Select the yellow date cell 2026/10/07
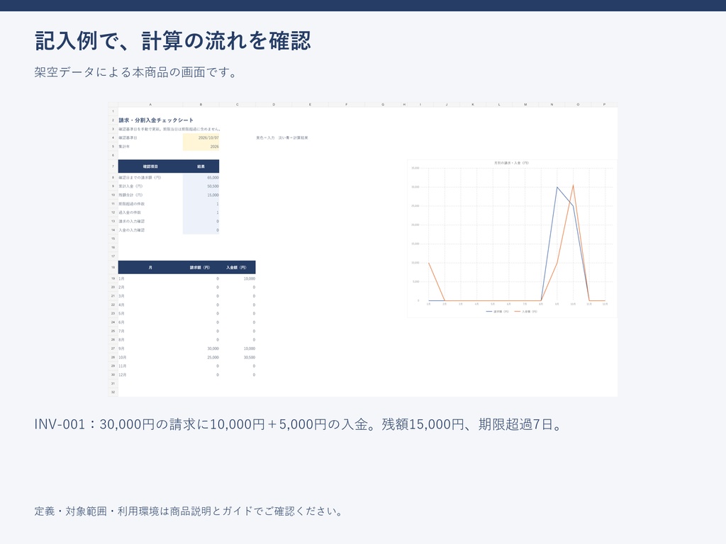This screenshot has width=726, height=544. tap(201, 138)
